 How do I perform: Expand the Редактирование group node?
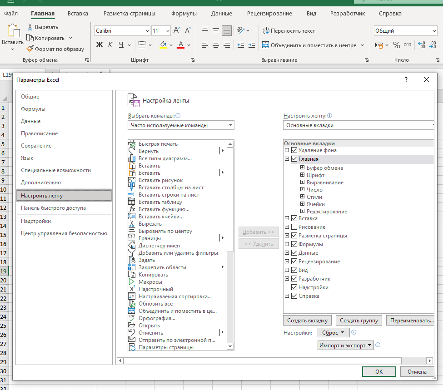pyautogui.click(x=302, y=211)
